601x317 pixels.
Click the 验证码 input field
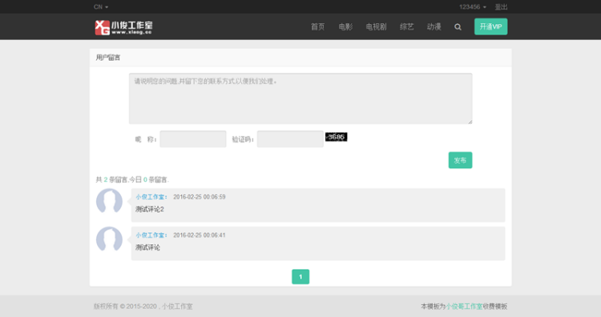(x=290, y=139)
